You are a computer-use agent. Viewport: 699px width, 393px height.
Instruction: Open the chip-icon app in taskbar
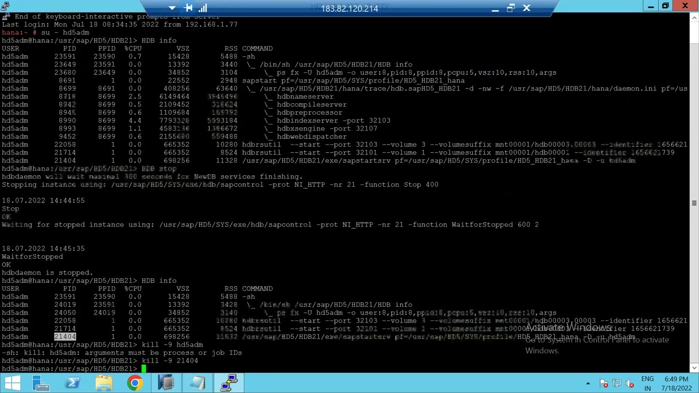166,383
